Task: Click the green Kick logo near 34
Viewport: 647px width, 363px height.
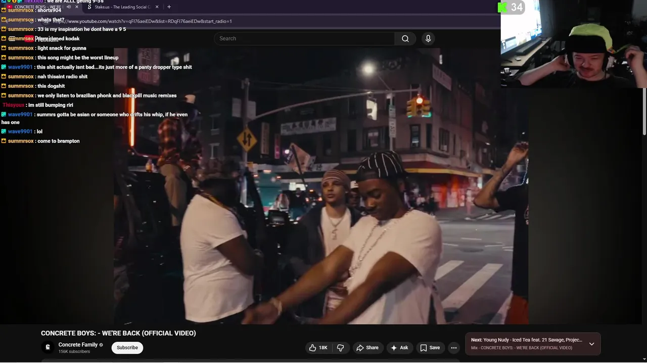Action: click(x=502, y=7)
